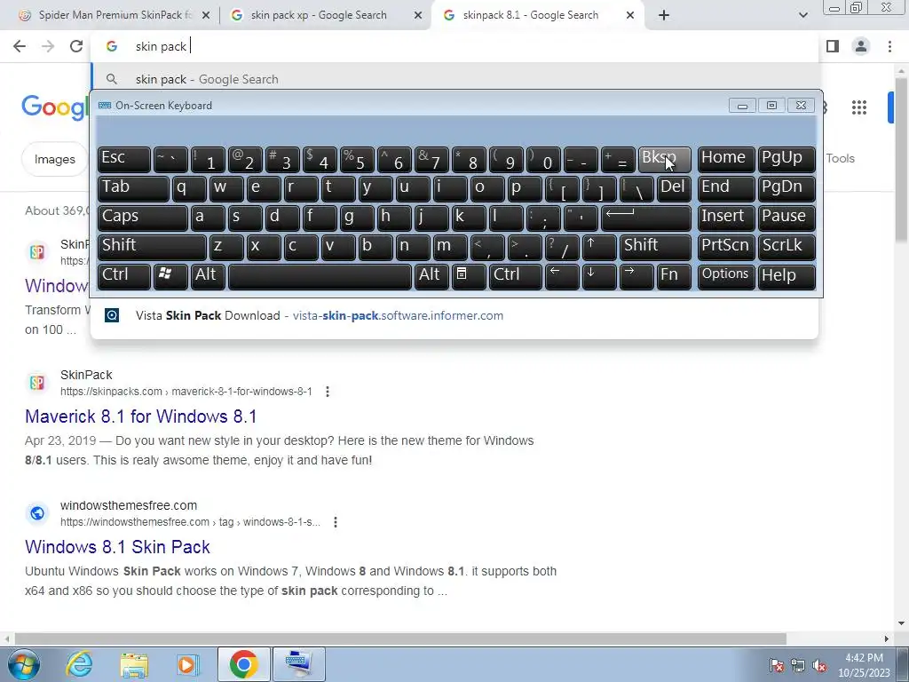The image size is (909, 682).
Task: Toggle the right Alt key
Action: (x=431, y=277)
